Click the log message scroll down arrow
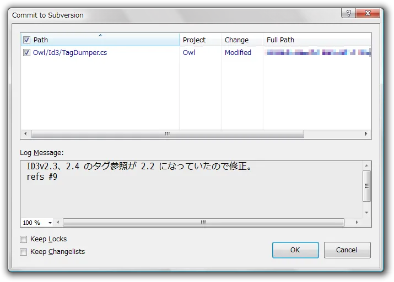 [x=366, y=213]
